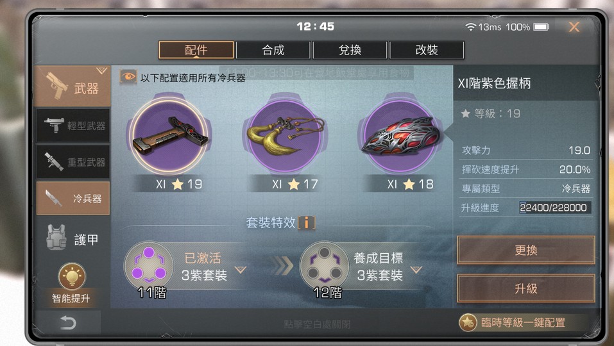Select the golden tassel accessory level 17

(x=286, y=135)
